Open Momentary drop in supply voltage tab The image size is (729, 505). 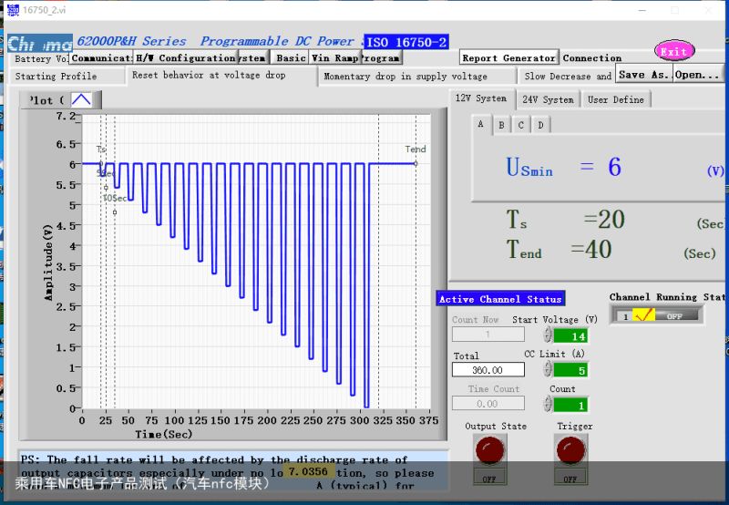coord(416,77)
